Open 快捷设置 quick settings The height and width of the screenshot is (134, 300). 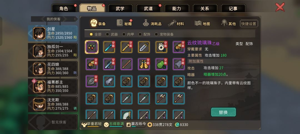coord(249,24)
